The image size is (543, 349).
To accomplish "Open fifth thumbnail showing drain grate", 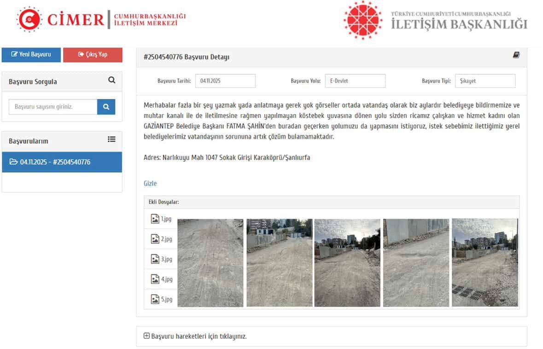I will click(485, 263).
